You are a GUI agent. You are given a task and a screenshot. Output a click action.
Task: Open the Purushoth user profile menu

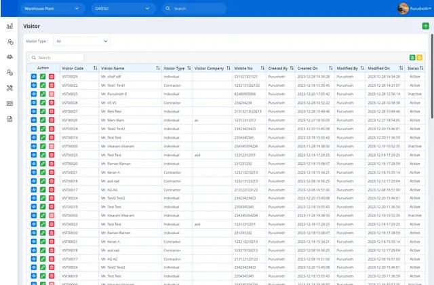412,9
